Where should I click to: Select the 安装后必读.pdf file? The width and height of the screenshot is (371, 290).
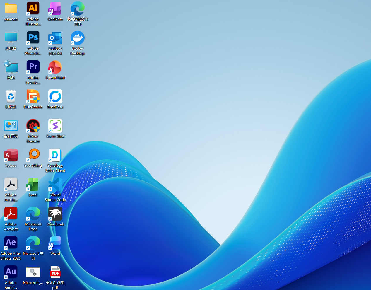point(55,272)
